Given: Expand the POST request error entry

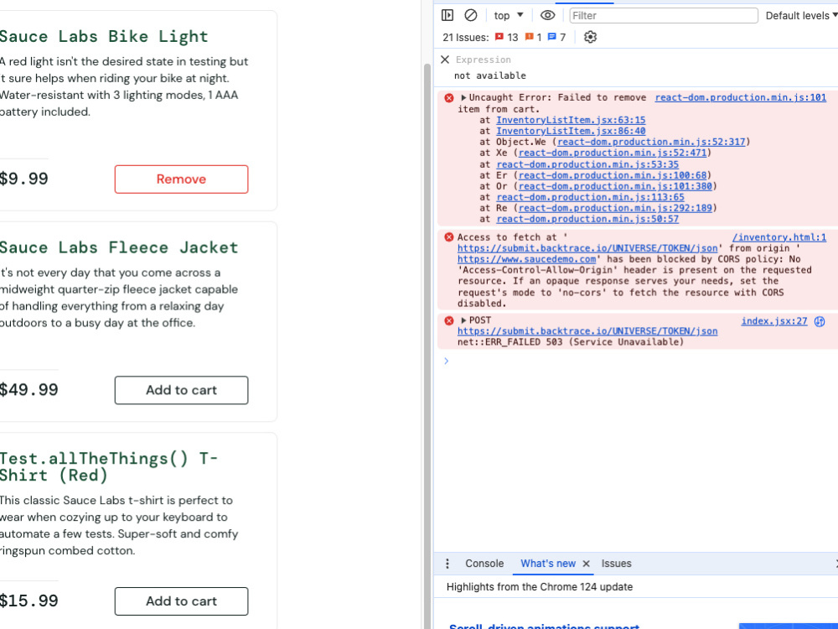Looking at the screenshot, I should click(463, 320).
